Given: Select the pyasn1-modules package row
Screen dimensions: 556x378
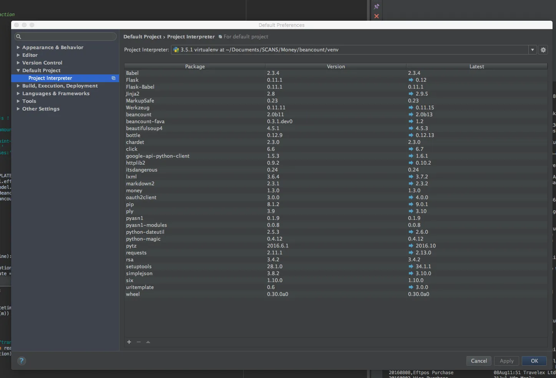Looking at the screenshot, I should (336, 225).
